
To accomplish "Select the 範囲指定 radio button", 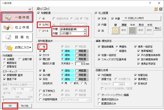I will pos(4,63).
